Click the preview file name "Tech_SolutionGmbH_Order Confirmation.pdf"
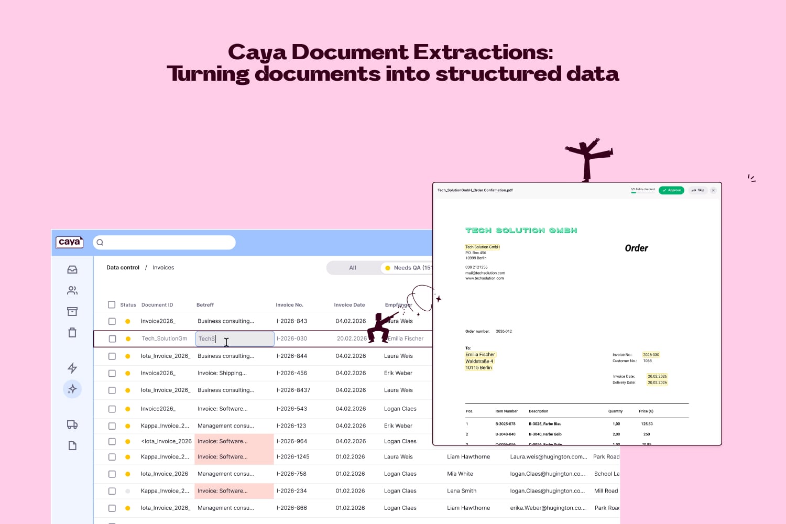 tap(475, 190)
